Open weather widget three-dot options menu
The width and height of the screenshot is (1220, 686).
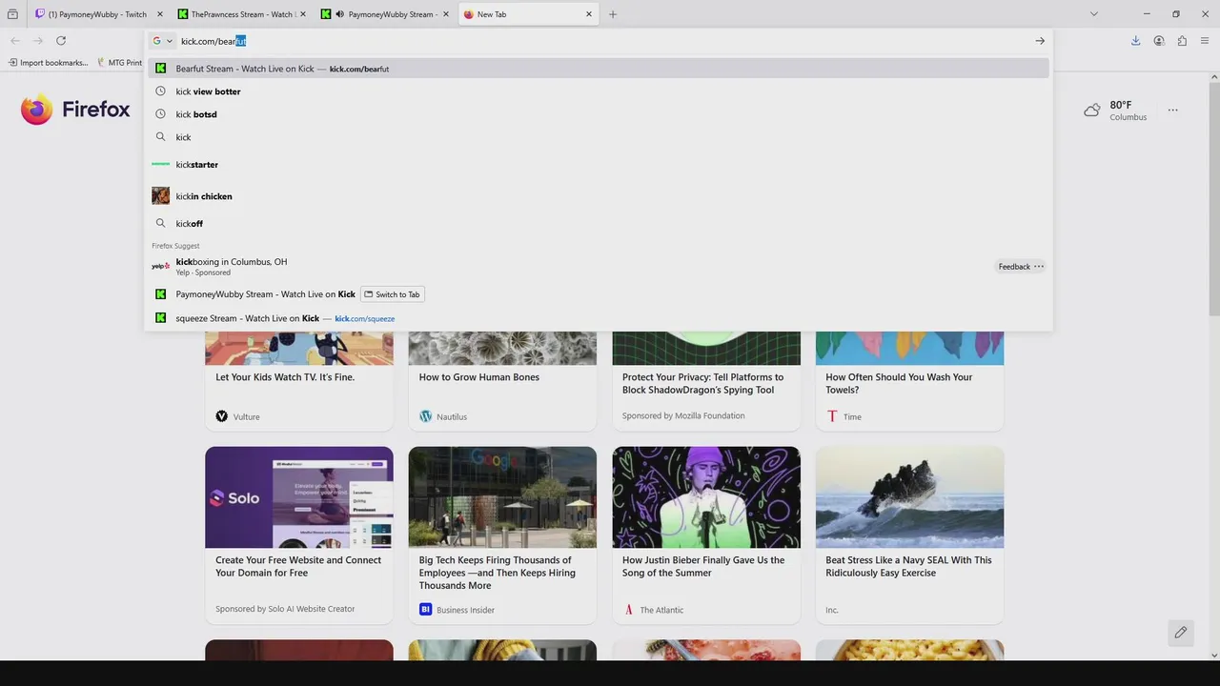tap(1173, 111)
